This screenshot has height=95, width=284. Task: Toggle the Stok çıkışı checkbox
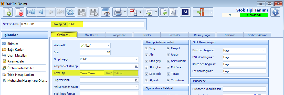pos(146,67)
